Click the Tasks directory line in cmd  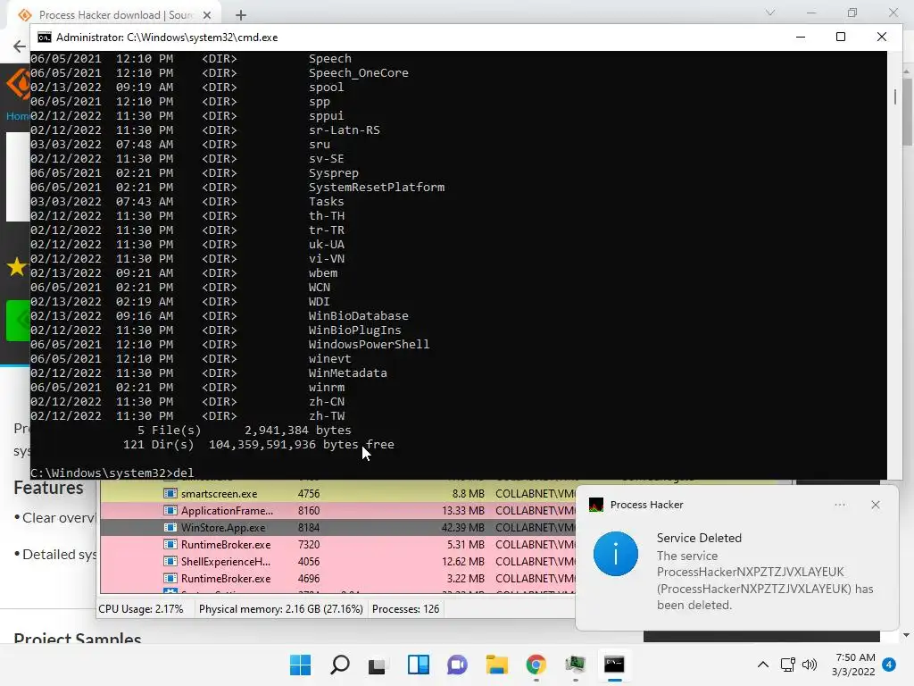pyautogui.click(x=187, y=201)
